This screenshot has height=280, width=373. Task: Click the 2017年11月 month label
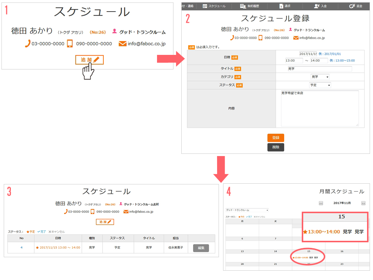tap(342, 203)
